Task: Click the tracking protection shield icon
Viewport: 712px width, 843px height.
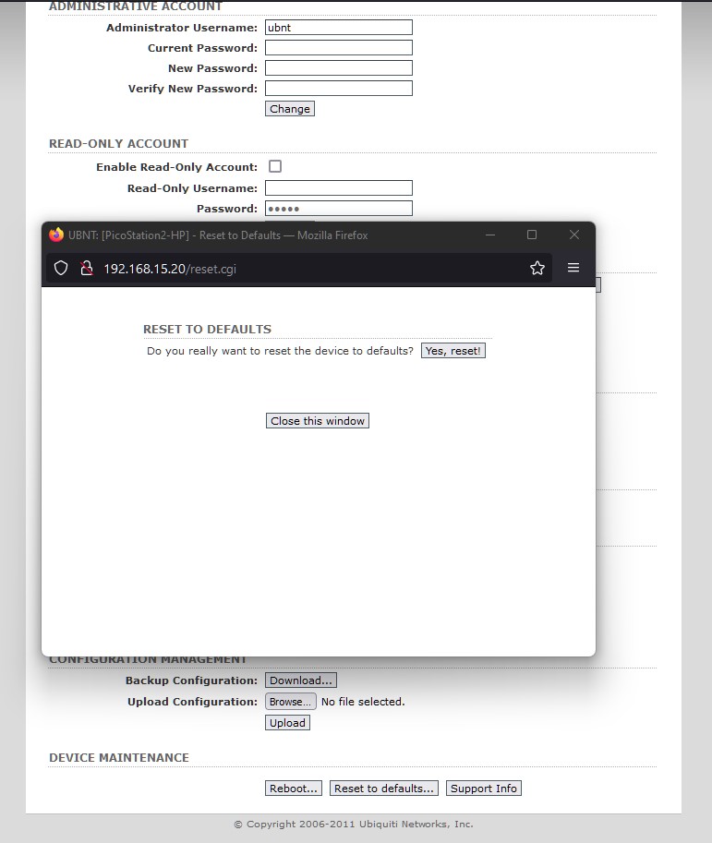Action: pyautogui.click(x=61, y=268)
